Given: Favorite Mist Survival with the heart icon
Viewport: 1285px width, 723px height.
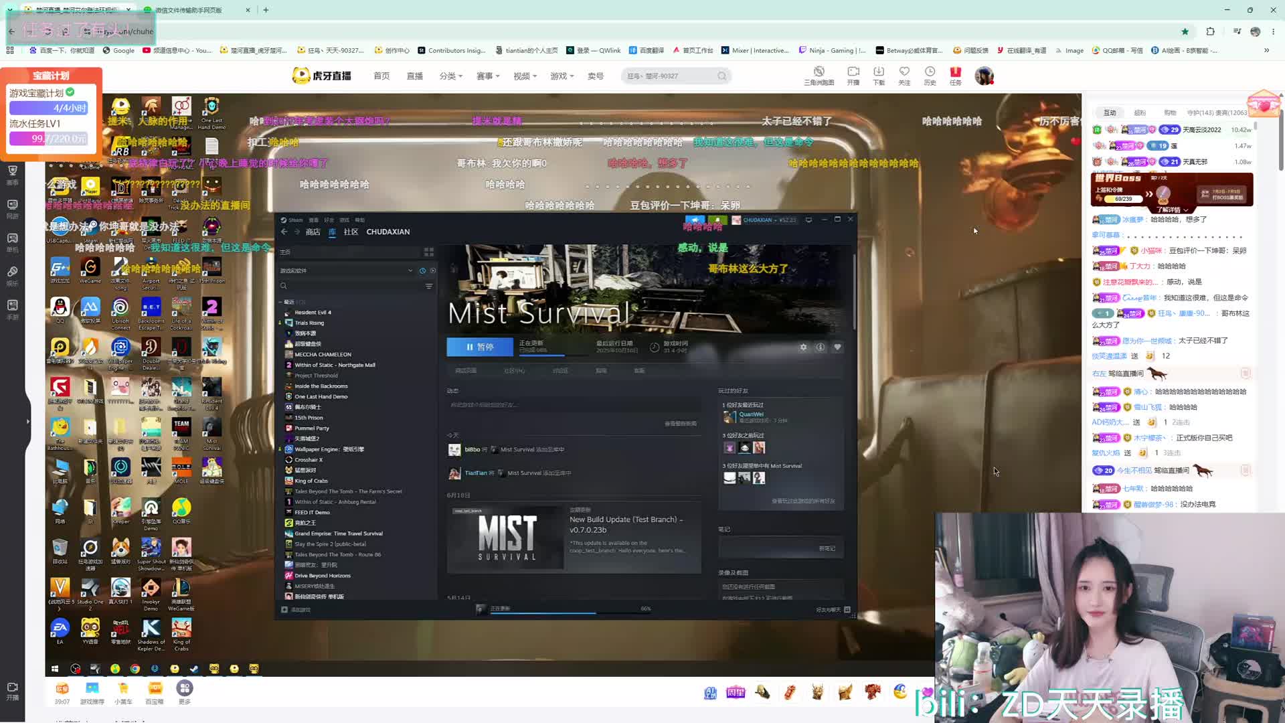Looking at the screenshot, I should (x=837, y=347).
